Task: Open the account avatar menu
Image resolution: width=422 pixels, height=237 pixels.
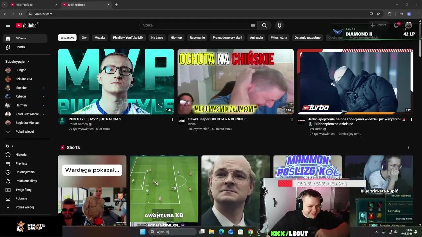Action: 408,25
